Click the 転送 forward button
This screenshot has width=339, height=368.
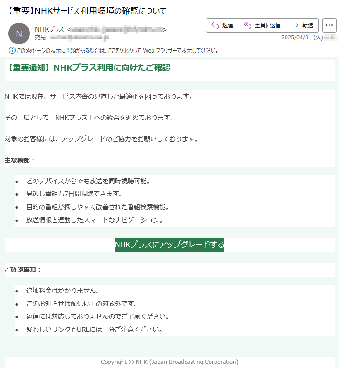pos(302,25)
